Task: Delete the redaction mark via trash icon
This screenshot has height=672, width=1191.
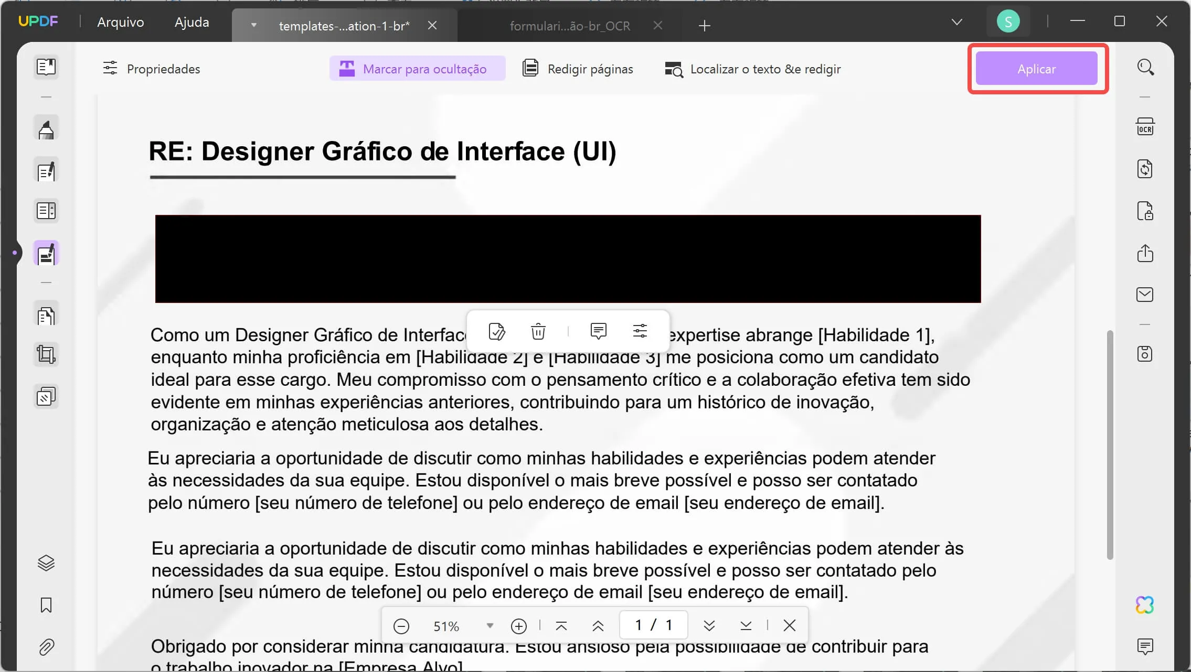Action: click(x=538, y=331)
